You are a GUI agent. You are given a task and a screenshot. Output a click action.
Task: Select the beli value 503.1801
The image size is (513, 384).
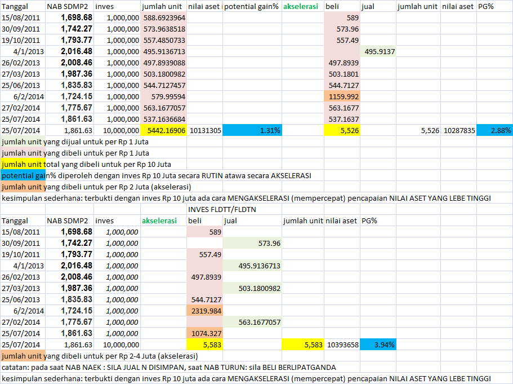pos(342,74)
